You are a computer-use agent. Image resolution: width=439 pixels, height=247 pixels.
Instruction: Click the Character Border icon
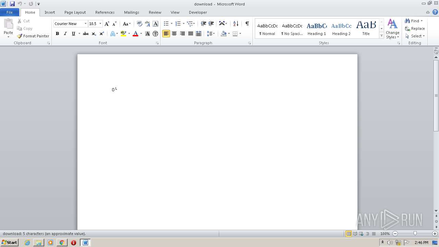155,24
